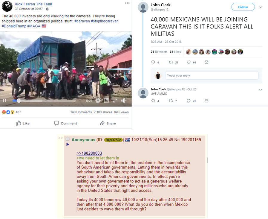This screenshot has width=268, height=219.
Task: Open the Comment action on Facebook post
Action: (x=66, y=123)
